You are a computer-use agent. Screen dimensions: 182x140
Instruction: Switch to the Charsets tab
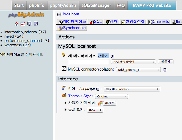[158, 22]
